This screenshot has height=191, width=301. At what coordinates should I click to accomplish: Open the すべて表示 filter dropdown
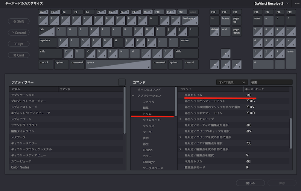click(232, 82)
